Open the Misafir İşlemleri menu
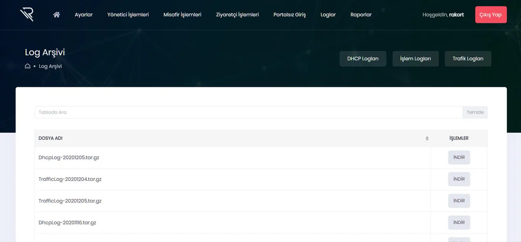 point(182,14)
